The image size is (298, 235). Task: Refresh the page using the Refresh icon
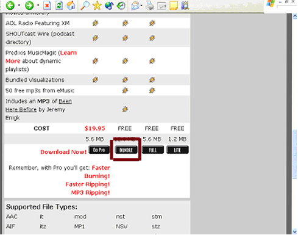(59, 5)
